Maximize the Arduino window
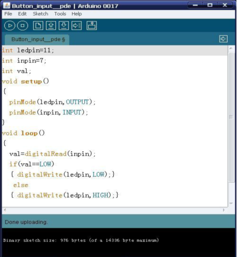The image size is (237, 257). [x=210, y=5]
